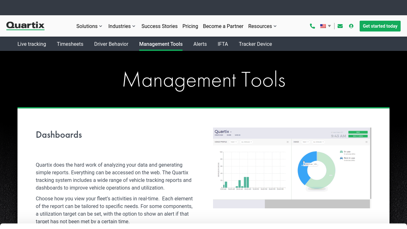Expand the Solutions dropdown menu
This screenshot has width=407, height=229.
[x=89, y=26]
